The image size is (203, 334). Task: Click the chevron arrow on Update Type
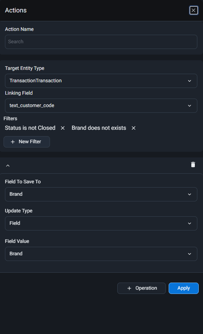pyautogui.click(x=190, y=223)
